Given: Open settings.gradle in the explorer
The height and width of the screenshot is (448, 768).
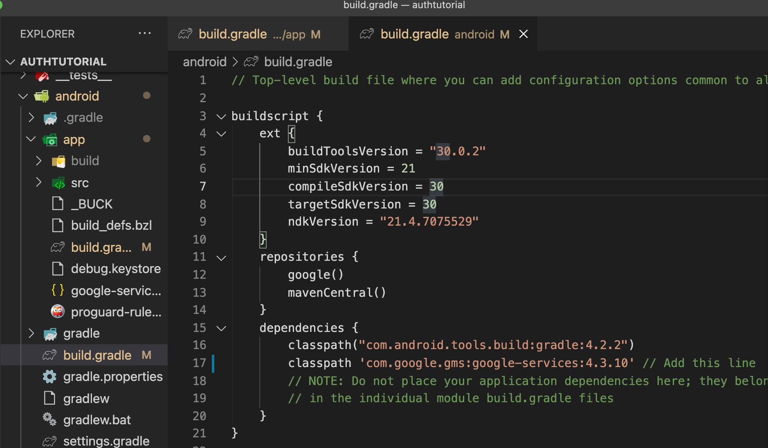Looking at the screenshot, I should pos(106,441).
